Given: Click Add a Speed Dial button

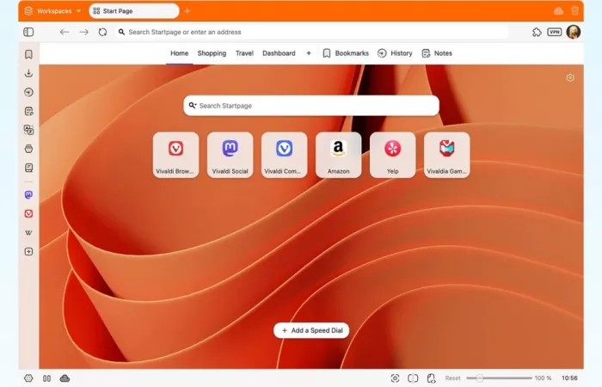Looking at the screenshot, I should (311, 330).
